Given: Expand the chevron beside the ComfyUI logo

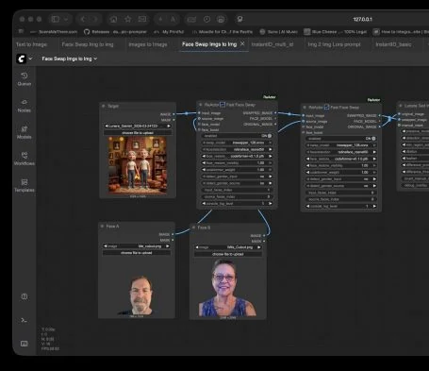Looking at the screenshot, I should coord(30,59).
